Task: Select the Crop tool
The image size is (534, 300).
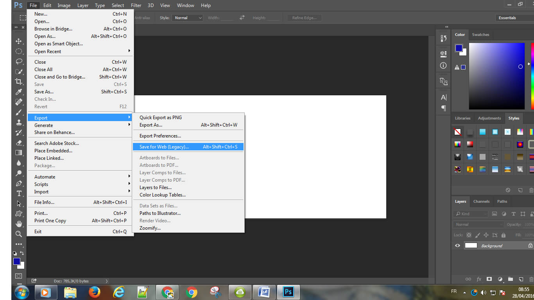Action: click(x=18, y=82)
